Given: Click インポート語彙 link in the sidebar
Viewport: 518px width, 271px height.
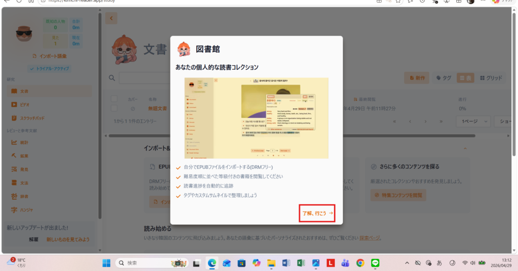Looking at the screenshot, I should click(x=50, y=56).
